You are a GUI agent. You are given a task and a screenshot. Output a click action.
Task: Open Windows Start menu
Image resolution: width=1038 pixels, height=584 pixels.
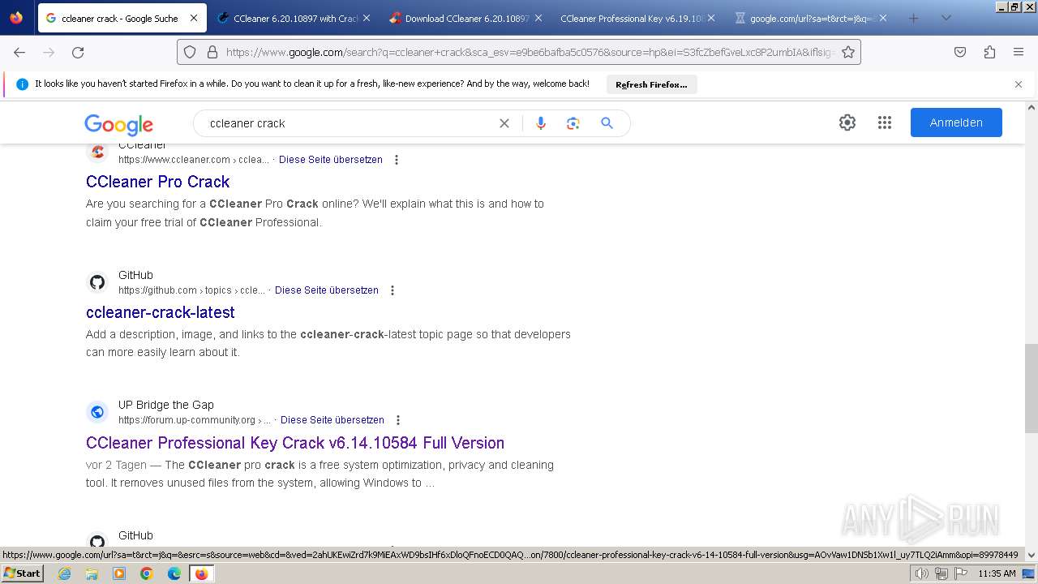pos(23,573)
